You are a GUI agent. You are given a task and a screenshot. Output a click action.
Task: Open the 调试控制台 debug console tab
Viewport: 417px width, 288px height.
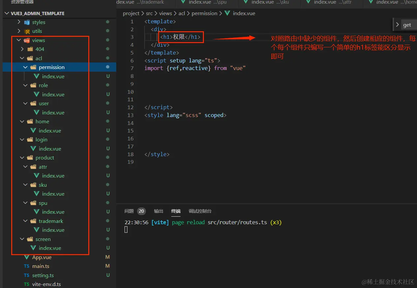pyautogui.click(x=200, y=211)
